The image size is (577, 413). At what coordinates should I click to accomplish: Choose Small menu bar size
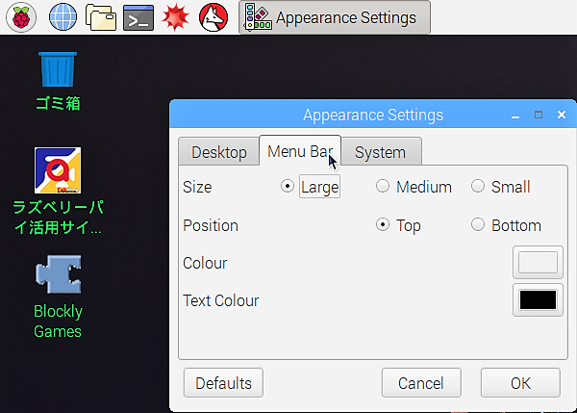coord(500,187)
